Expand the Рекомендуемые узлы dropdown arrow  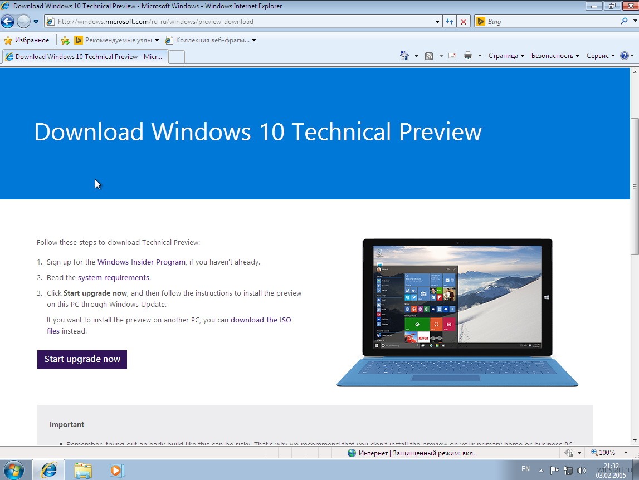157,40
